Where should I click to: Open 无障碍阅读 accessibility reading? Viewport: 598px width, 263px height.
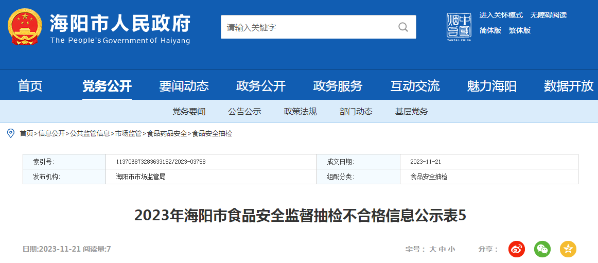(x=549, y=15)
